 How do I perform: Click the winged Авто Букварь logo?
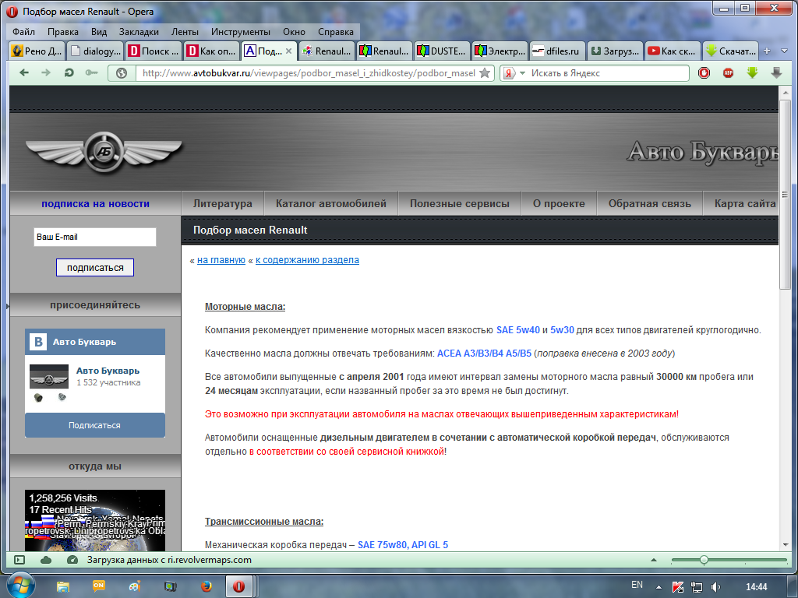click(104, 152)
